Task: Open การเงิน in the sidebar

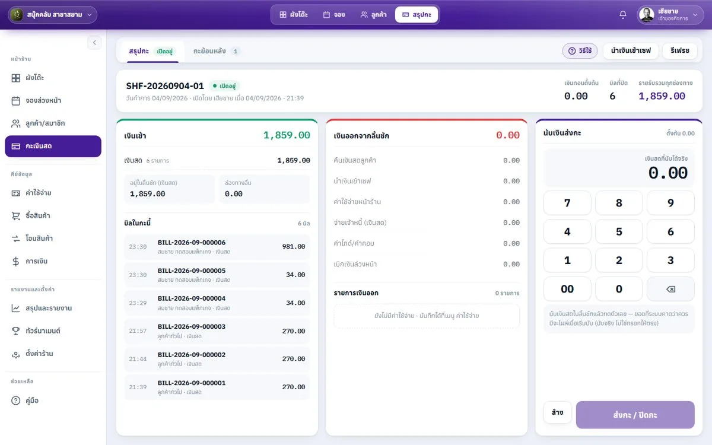Action: pos(53,261)
